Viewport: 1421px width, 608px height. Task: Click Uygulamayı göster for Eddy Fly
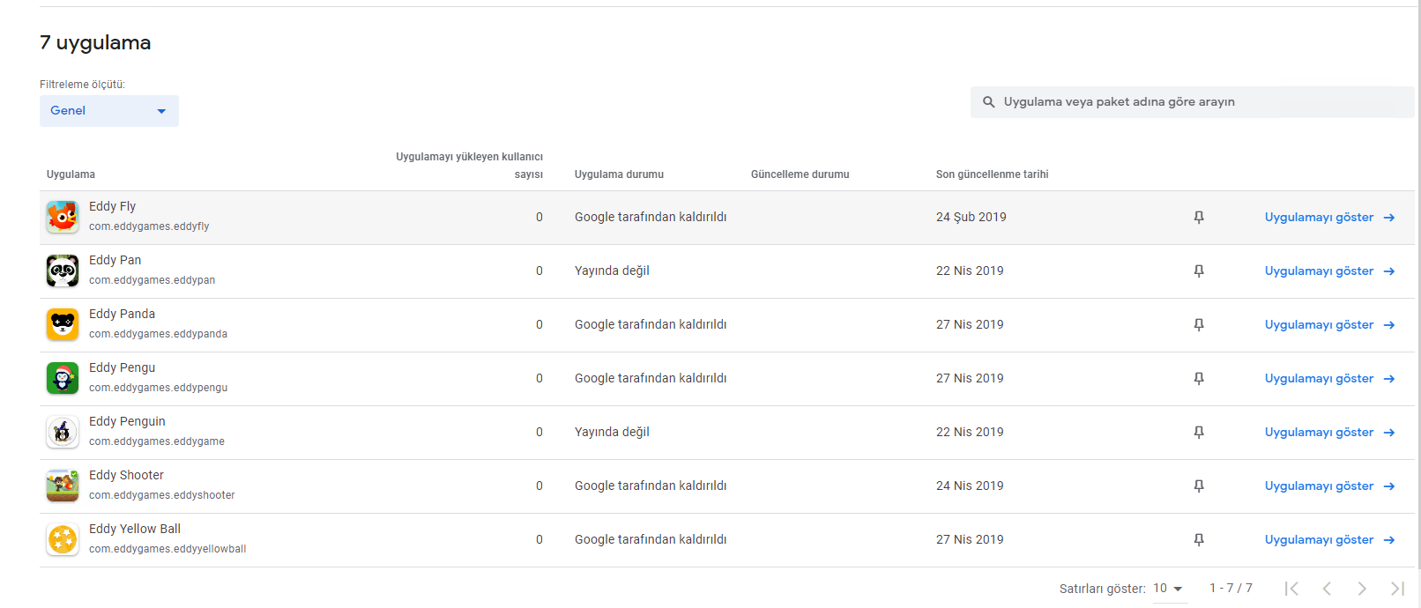click(1329, 217)
